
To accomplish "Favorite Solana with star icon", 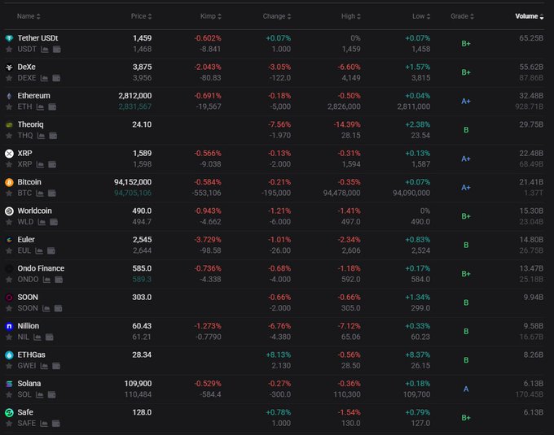I will pos(9,395).
